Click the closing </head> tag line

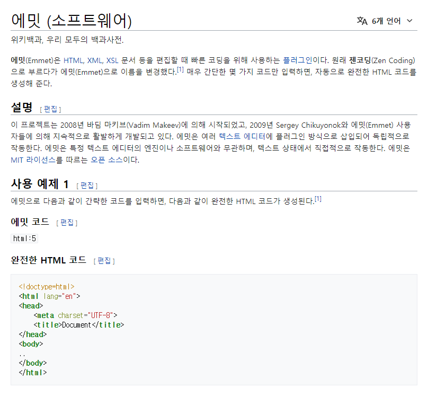tap(33, 334)
